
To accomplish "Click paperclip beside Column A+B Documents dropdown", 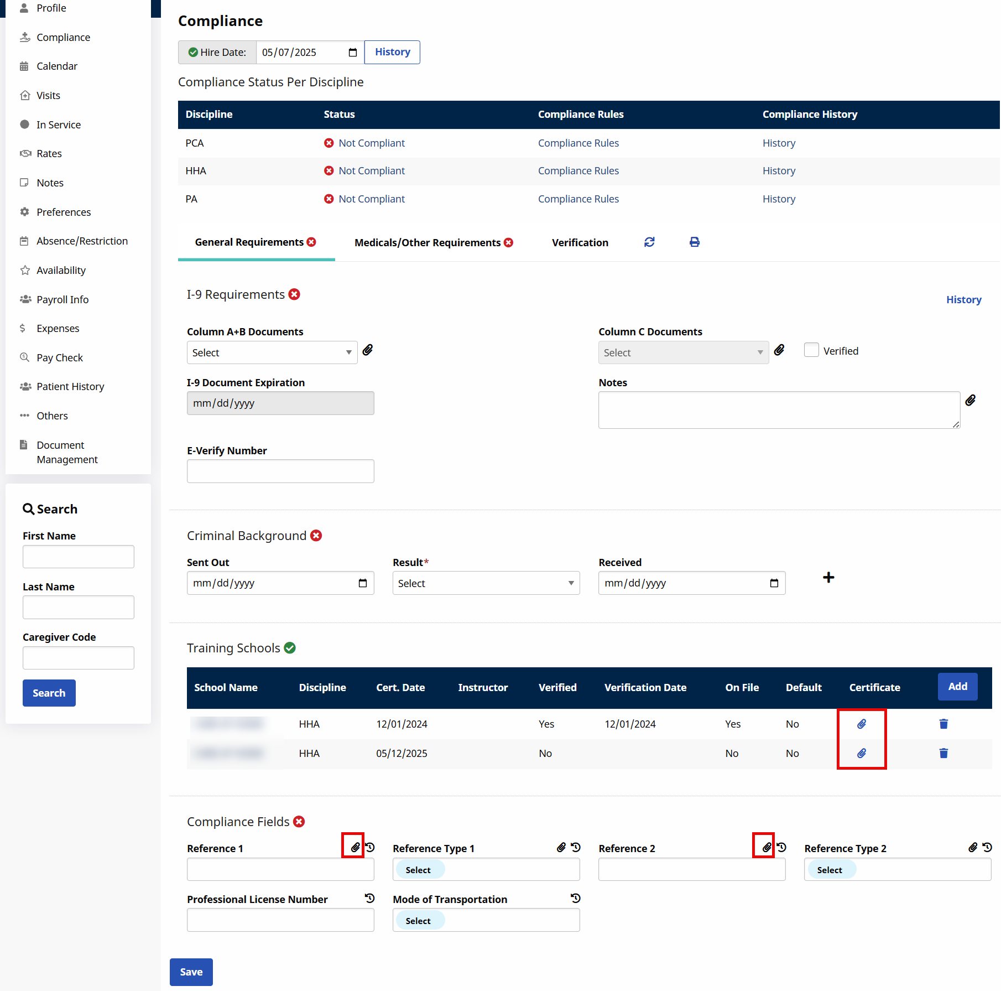I will [368, 350].
